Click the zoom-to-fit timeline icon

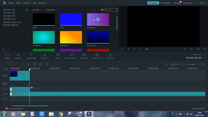click(x=176, y=64)
